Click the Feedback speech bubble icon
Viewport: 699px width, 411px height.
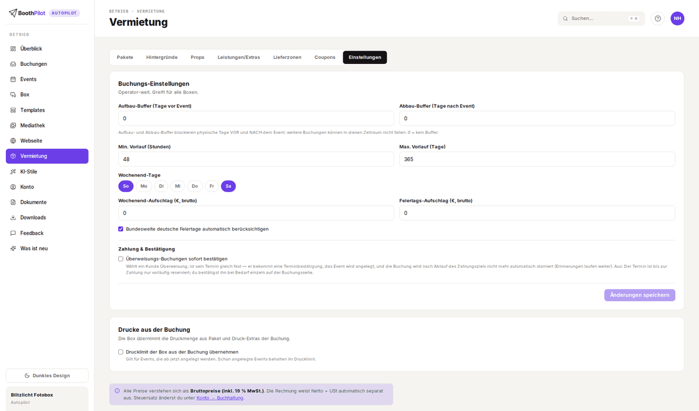13,233
